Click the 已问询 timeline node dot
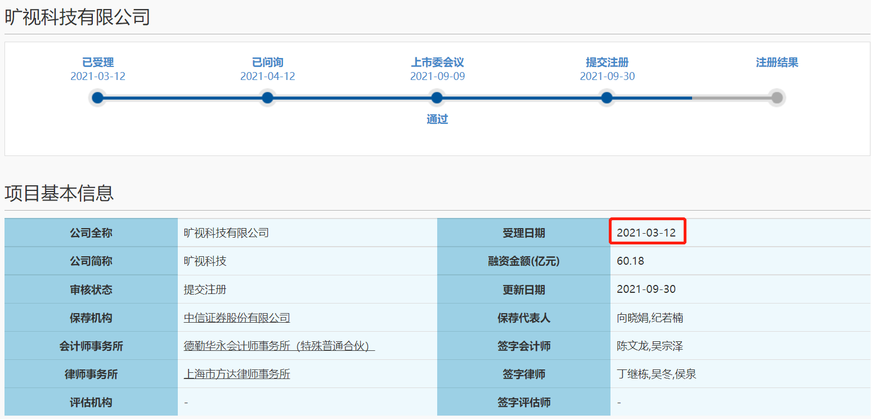Viewport: 871px width, 419px height. (x=268, y=98)
